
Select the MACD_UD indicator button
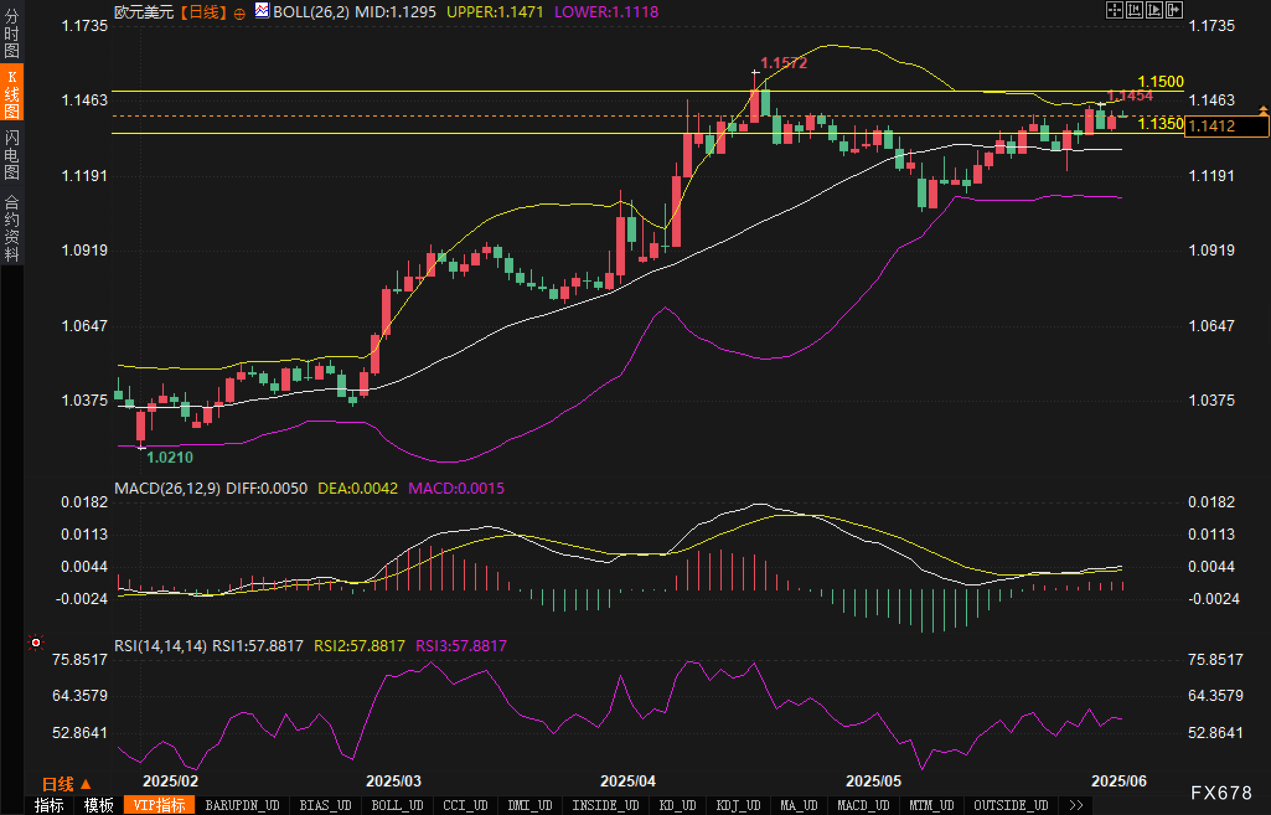(864, 805)
